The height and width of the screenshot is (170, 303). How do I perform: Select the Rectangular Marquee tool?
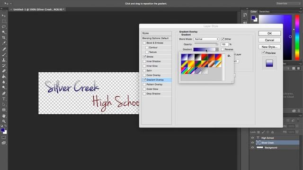pyautogui.click(x=4, y=21)
